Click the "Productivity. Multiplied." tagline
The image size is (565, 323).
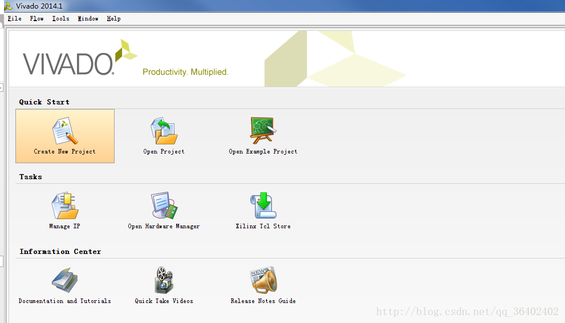[x=185, y=72]
